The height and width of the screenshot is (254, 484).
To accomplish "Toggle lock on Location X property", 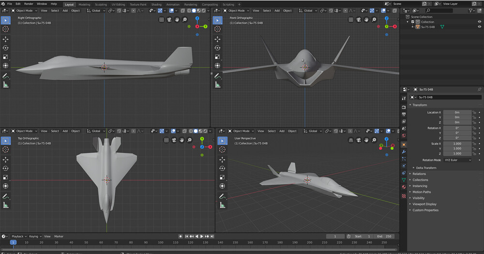I will tap(474, 113).
